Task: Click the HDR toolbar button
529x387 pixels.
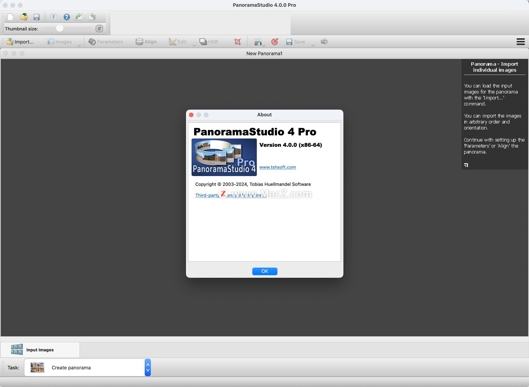Action: point(209,42)
